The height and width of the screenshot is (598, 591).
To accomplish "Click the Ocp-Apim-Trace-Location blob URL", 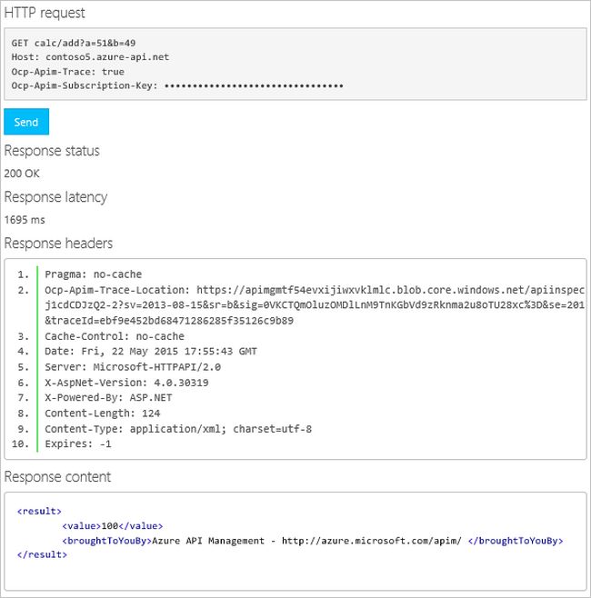I will click(x=391, y=290).
